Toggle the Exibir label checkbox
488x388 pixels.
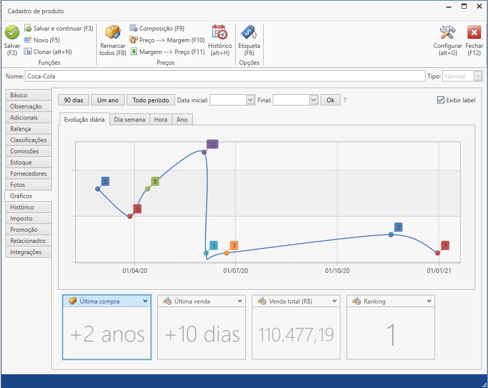click(441, 100)
